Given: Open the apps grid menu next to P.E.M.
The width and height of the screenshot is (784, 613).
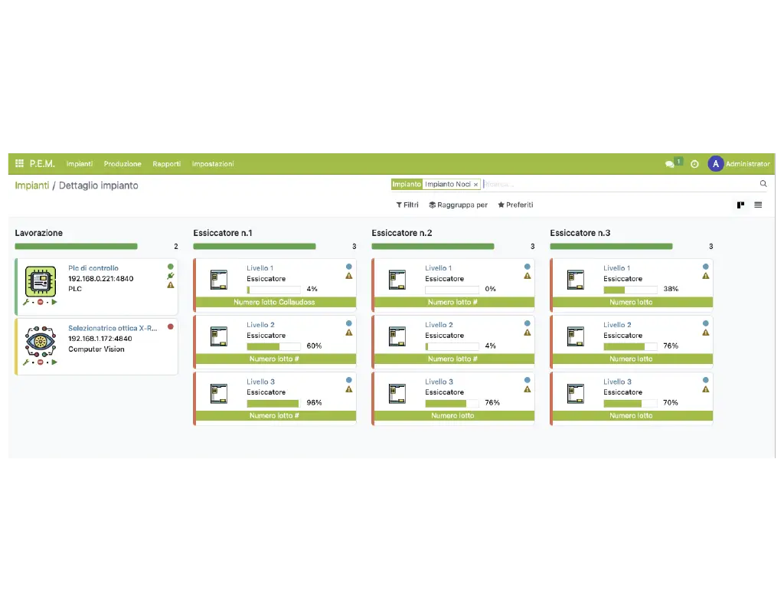Looking at the screenshot, I should click(x=20, y=164).
